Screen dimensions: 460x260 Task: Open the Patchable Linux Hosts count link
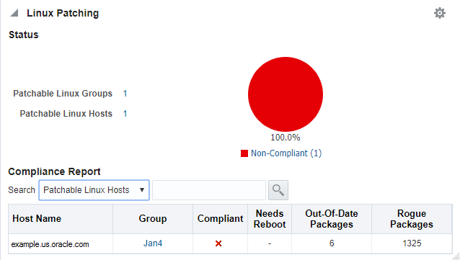click(125, 114)
